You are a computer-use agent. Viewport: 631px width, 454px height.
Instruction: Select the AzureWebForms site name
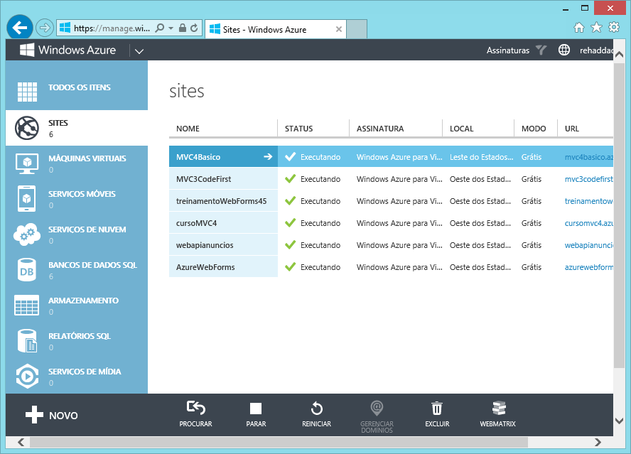pyautogui.click(x=205, y=267)
